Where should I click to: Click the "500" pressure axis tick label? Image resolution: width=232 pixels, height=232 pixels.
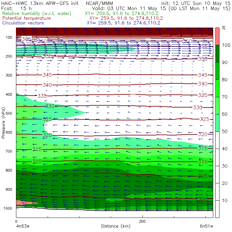[9, 113]
